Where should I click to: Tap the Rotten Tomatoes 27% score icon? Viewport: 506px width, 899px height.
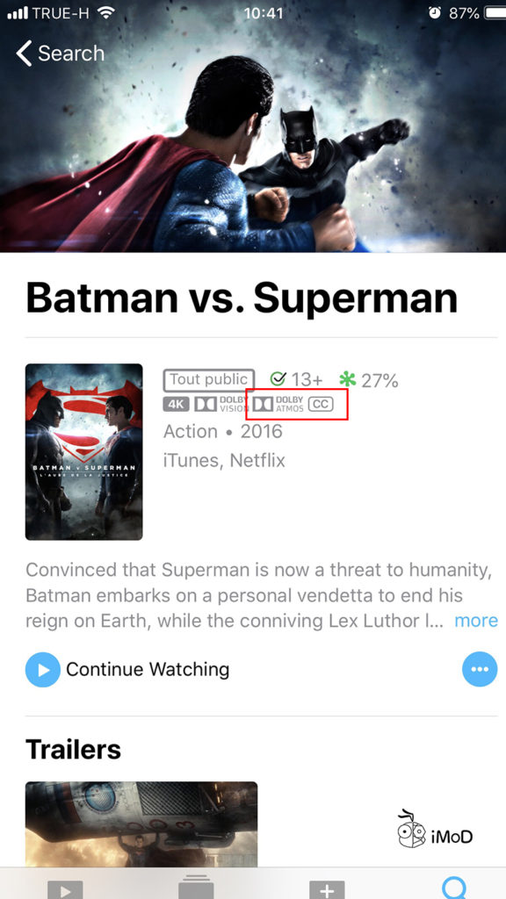[346, 379]
